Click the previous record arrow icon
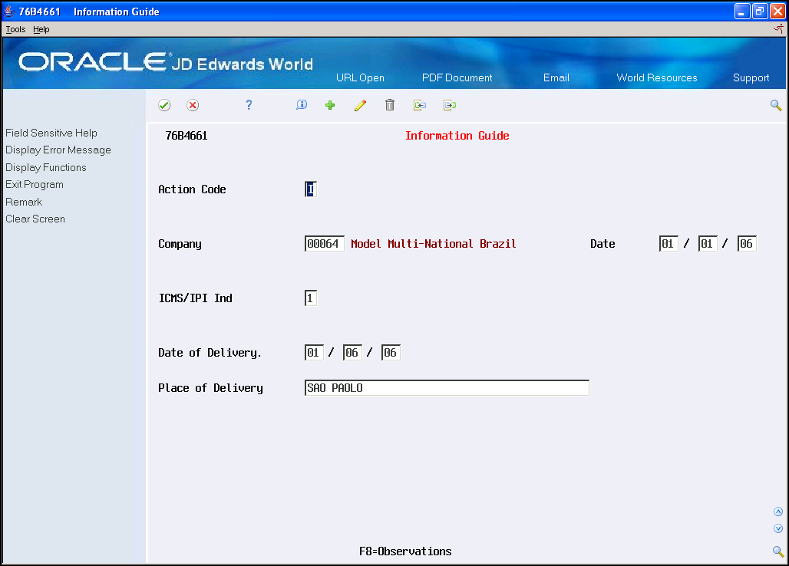 420,105
